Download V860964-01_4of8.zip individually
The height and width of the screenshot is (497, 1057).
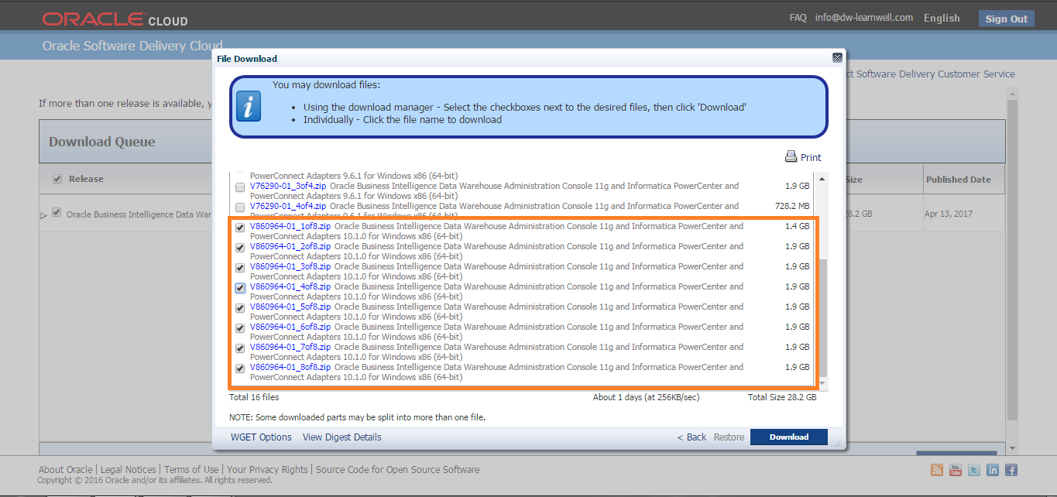click(290, 287)
